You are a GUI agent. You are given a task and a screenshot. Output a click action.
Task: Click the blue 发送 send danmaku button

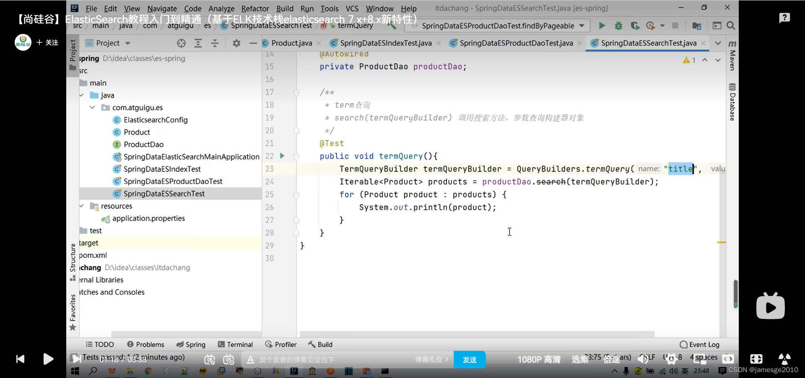(470, 360)
